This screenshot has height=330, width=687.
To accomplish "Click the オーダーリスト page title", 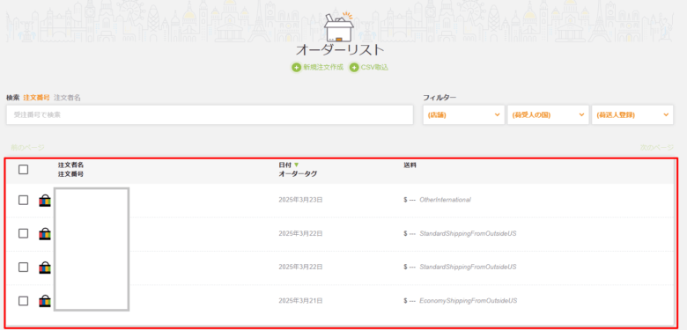I will [340, 50].
